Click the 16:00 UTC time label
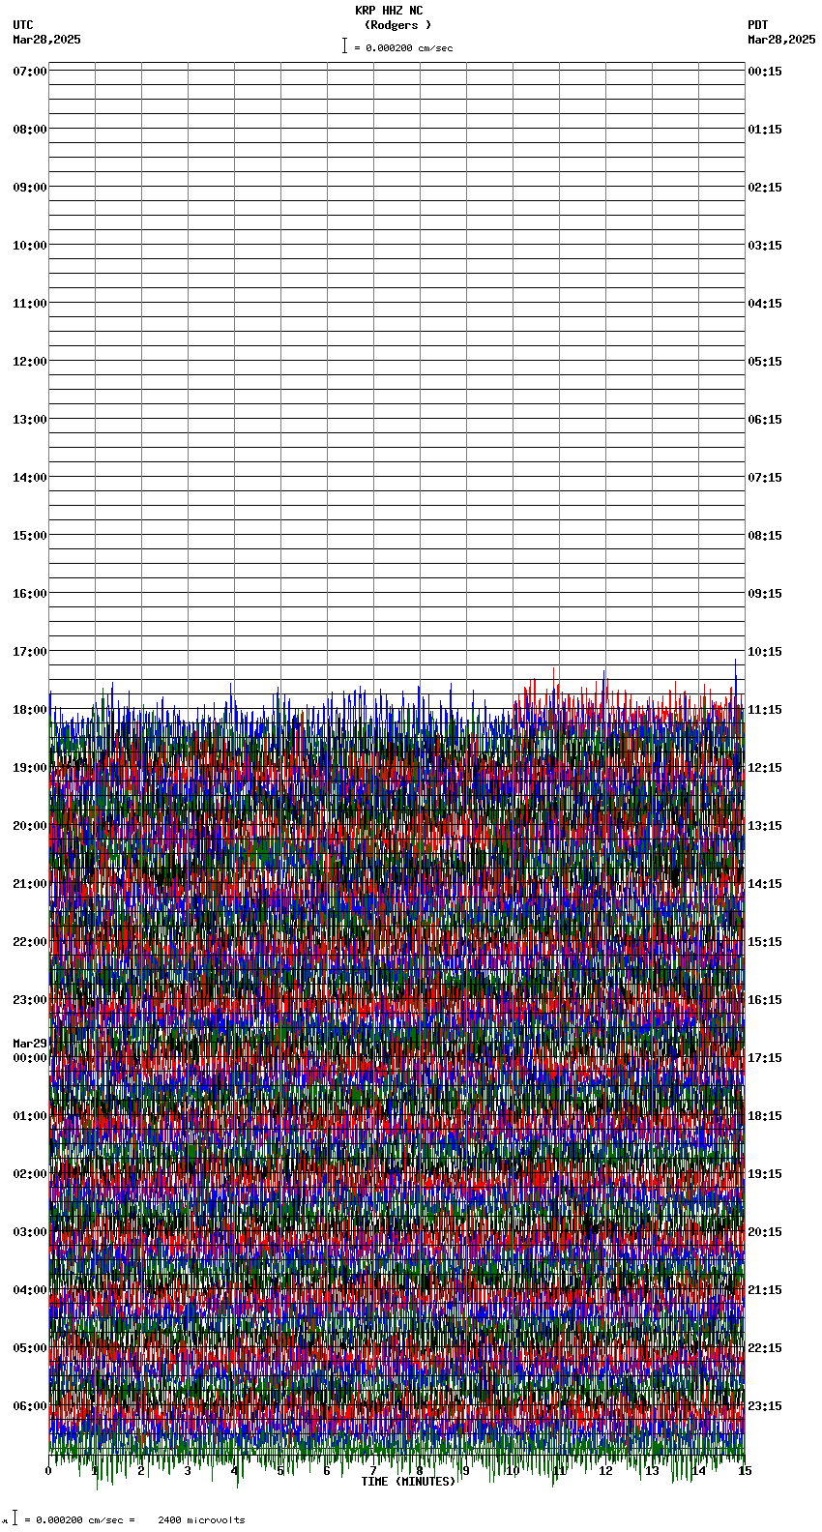Screen dimensions: 822x1532 (x=30, y=594)
